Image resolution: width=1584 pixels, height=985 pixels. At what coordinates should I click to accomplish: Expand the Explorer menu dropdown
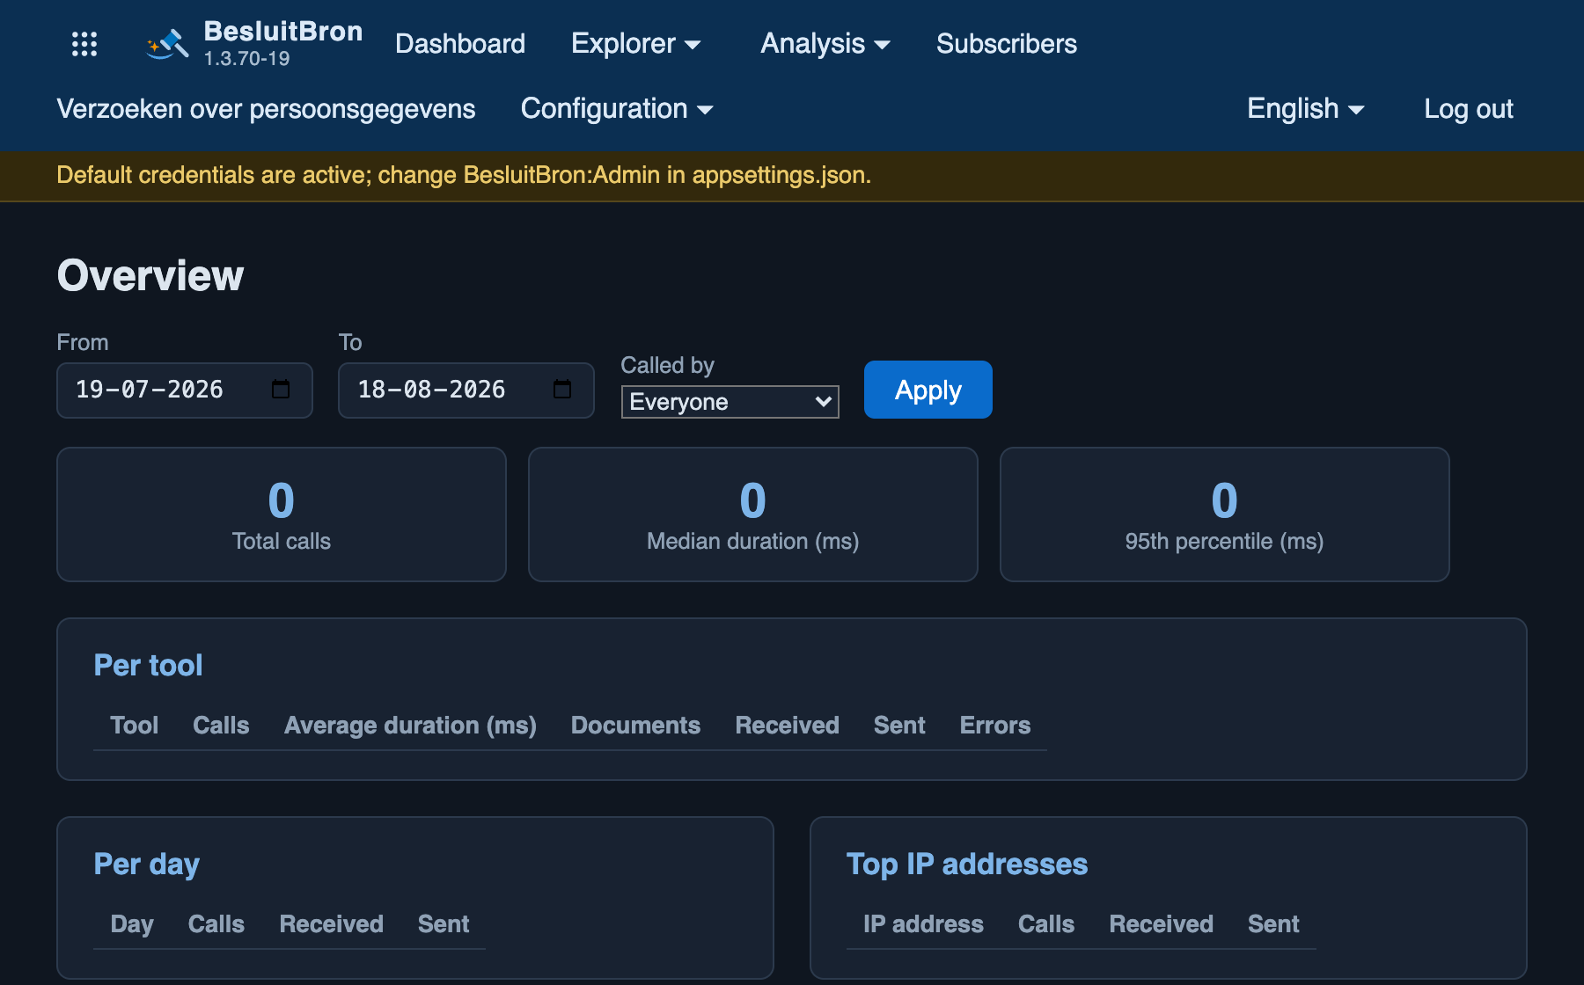click(x=635, y=44)
